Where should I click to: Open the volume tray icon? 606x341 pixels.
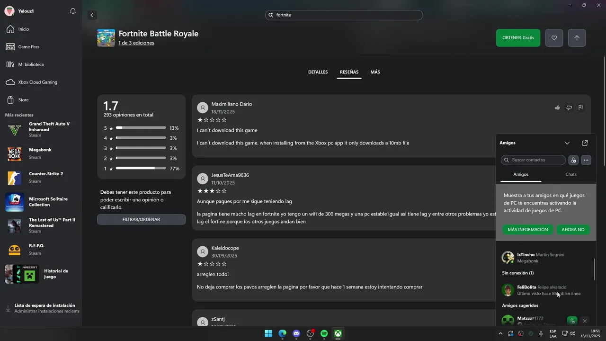pos(573,333)
